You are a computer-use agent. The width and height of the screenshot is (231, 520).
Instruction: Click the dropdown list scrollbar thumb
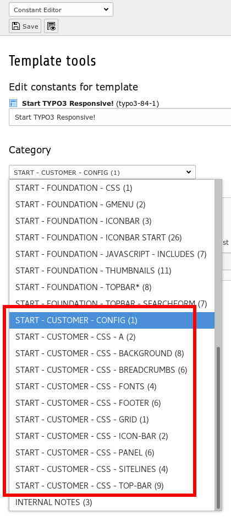[x=218, y=428]
